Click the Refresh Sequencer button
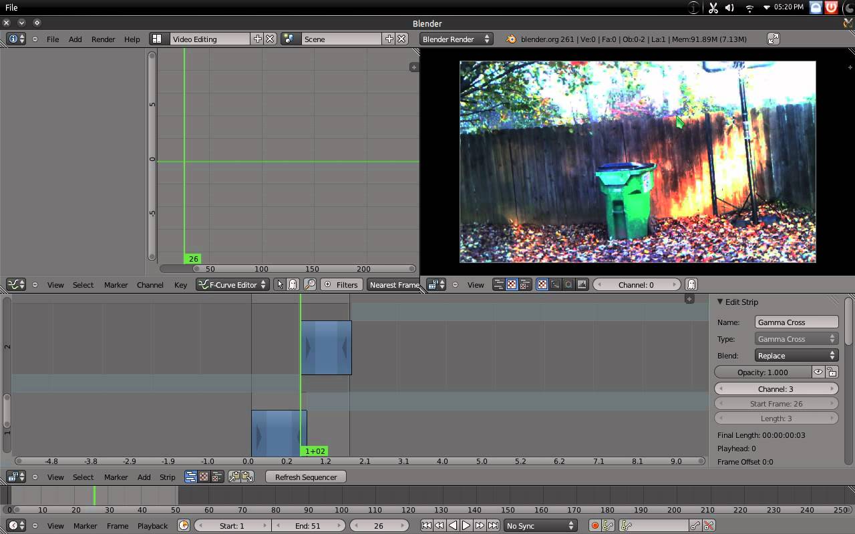 (306, 477)
